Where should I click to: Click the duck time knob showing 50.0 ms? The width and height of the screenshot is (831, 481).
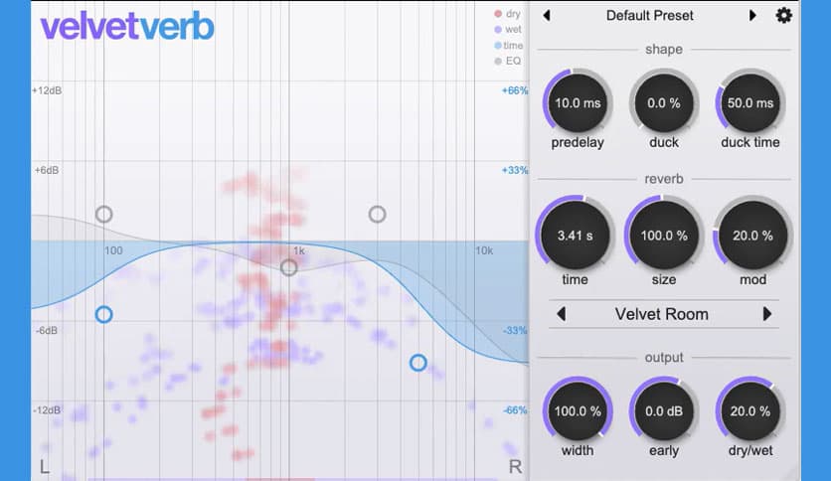[749, 102]
